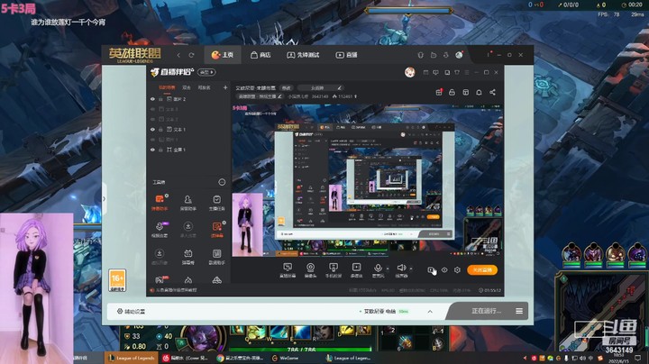Screen dimensions: 649x364
Task: Show the hidden 图片 1 source layer
Action: point(152,140)
